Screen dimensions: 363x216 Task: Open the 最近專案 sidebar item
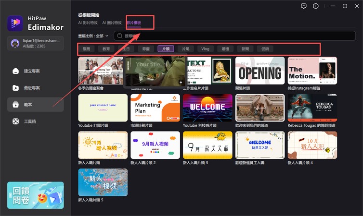pyautogui.click(x=36, y=88)
